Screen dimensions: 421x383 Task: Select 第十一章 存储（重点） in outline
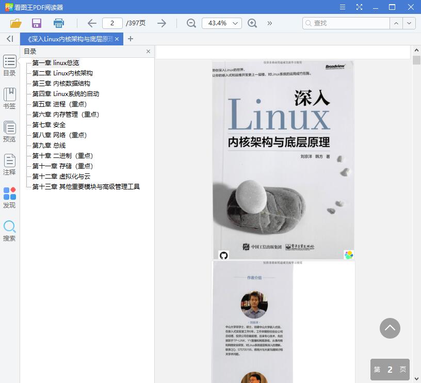(62, 166)
